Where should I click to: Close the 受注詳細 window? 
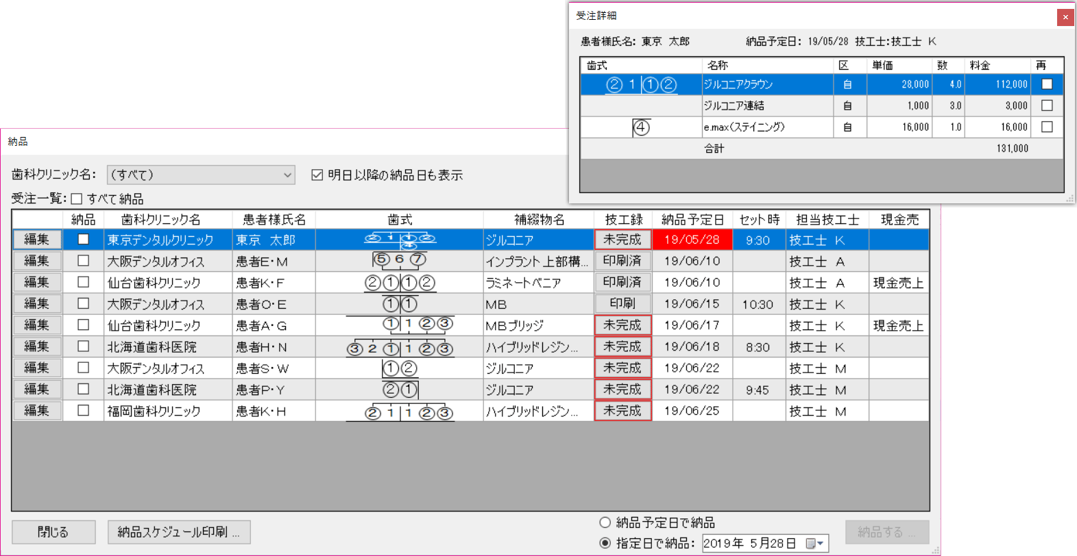coord(1065,17)
